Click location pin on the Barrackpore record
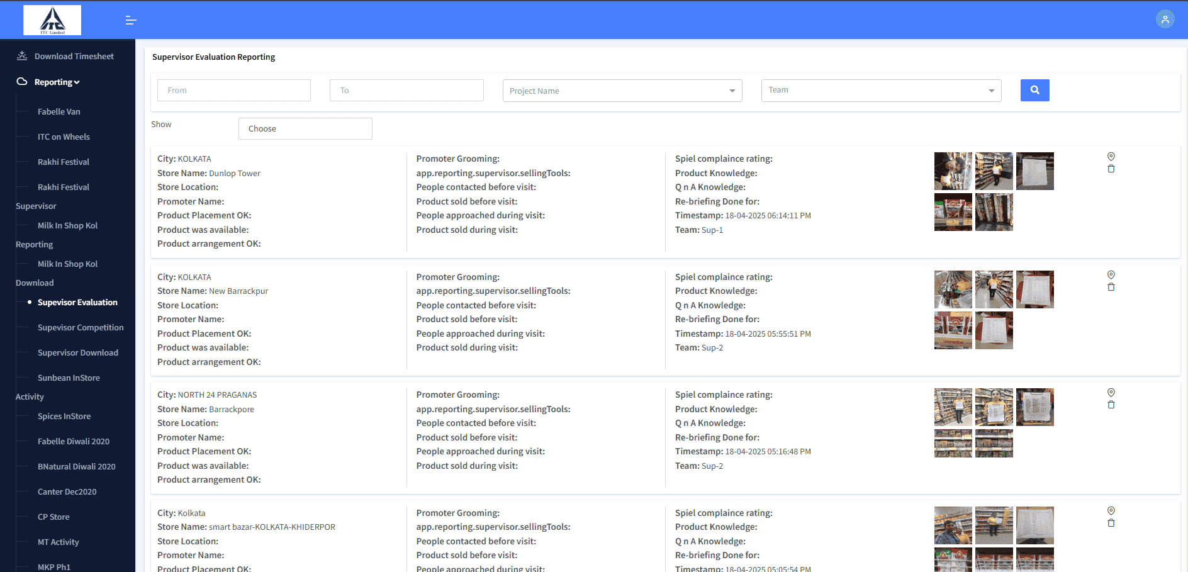Image resolution: width=1188 pixels, height=572 pixels. (1111, 393)
